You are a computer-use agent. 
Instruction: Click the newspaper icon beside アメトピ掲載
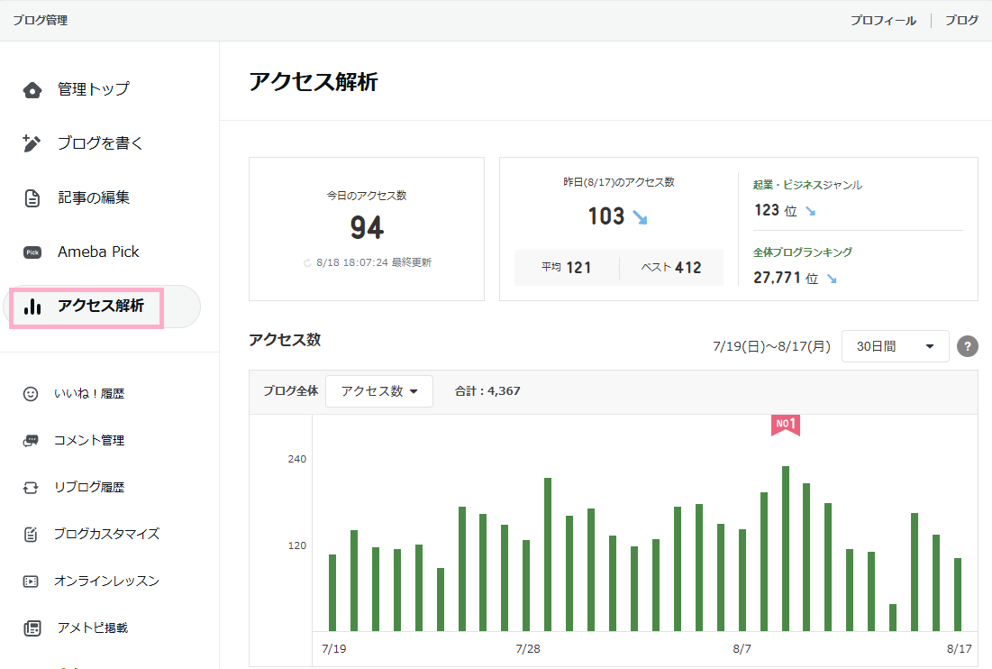[32, 628]
